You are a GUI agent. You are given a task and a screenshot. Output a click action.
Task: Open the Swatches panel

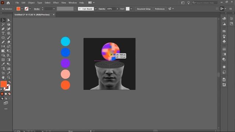click(224, 31)
